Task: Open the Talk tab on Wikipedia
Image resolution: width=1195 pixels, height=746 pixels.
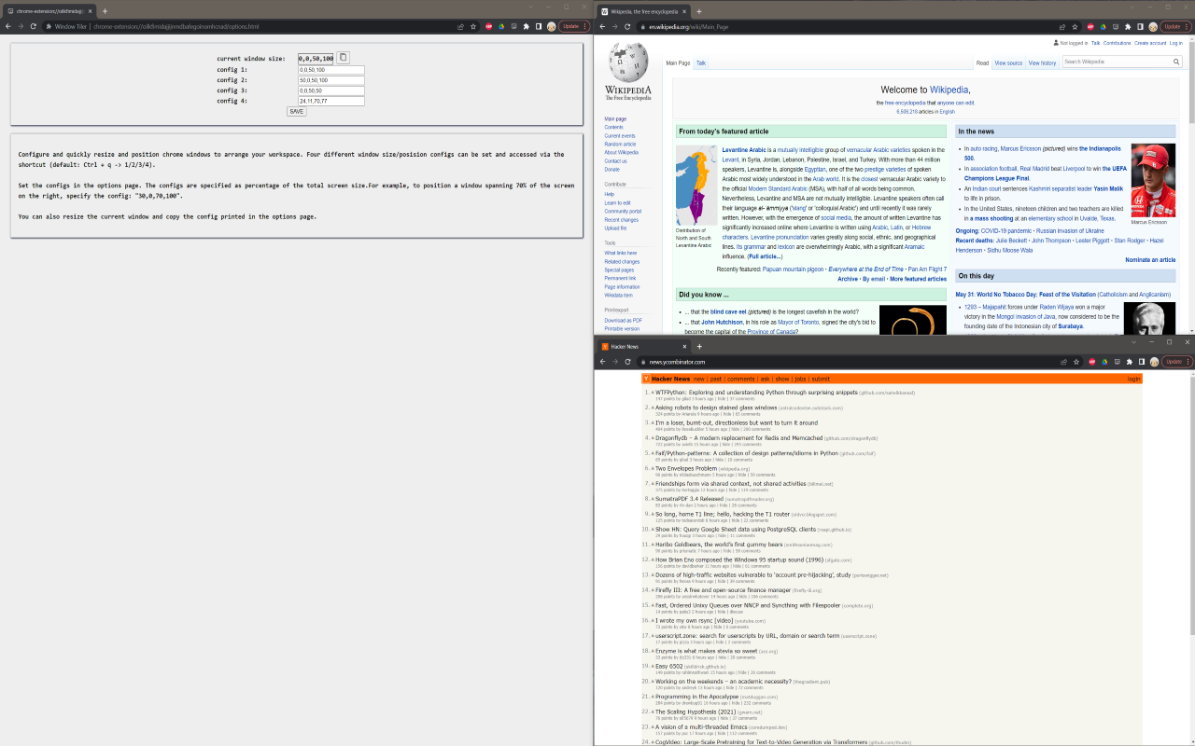Action: [x=700, y=63]
